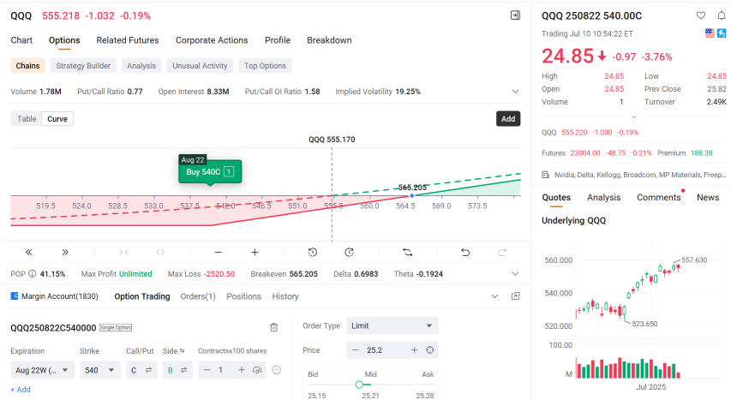Pop out the trading panel

click(x=516, y=296)
